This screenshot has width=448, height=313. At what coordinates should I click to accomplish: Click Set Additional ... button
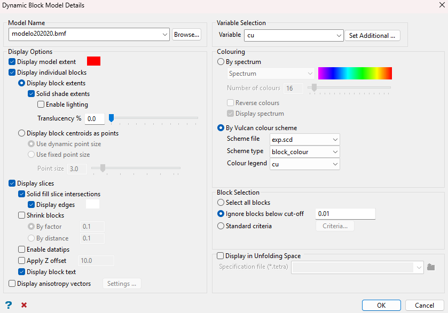point(372,36)
